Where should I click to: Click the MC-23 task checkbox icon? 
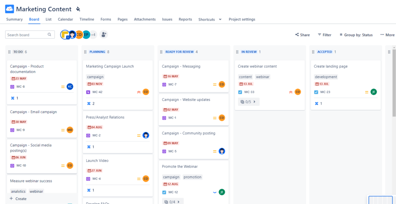pos(316,92)
